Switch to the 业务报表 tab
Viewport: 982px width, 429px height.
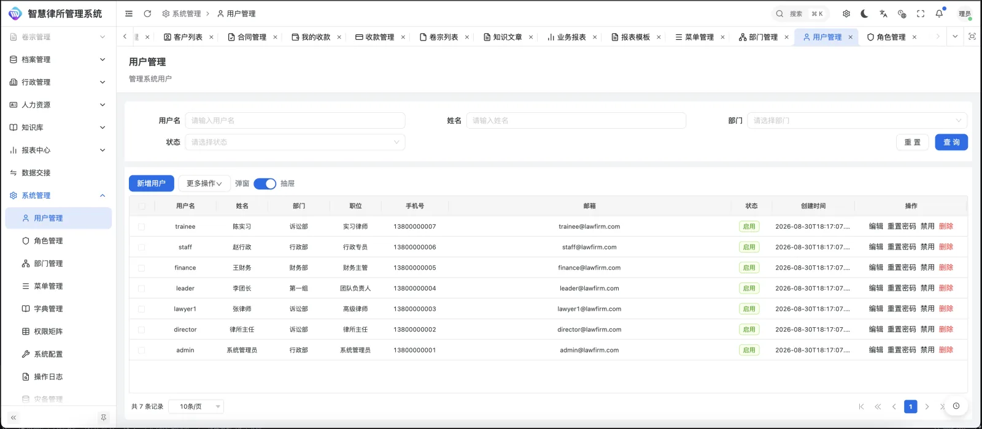[x=571, y=37]
